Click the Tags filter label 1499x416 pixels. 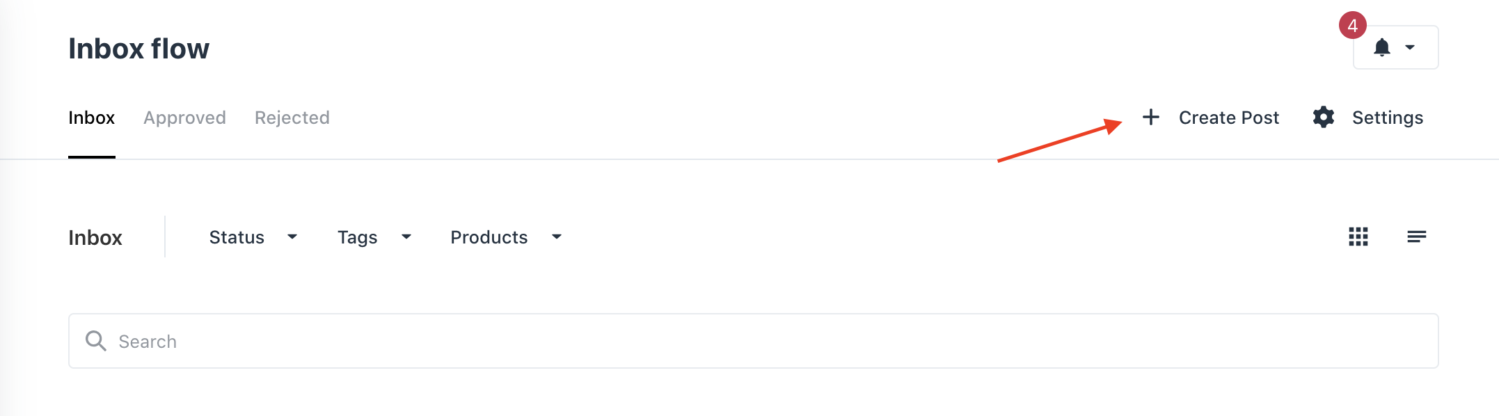[357, 237]
